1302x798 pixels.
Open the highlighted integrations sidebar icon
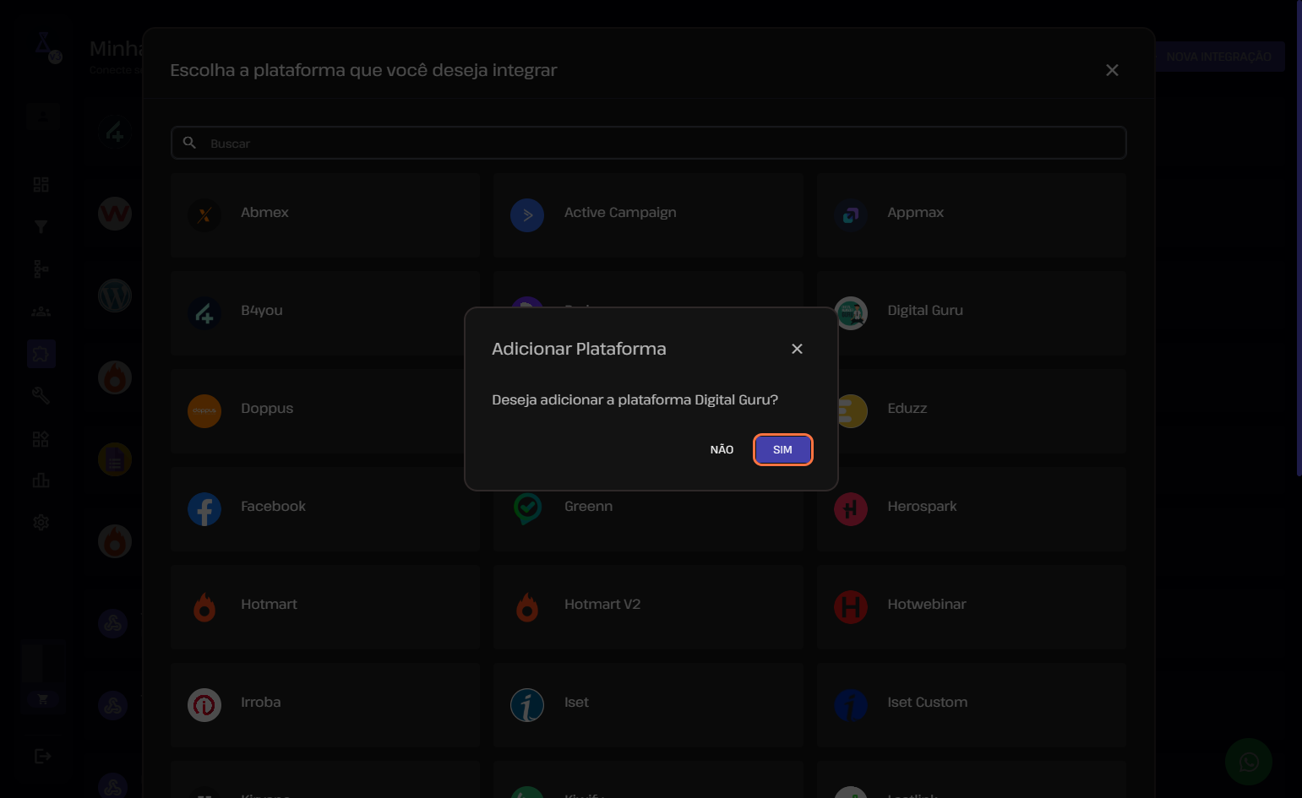point(41,354)
